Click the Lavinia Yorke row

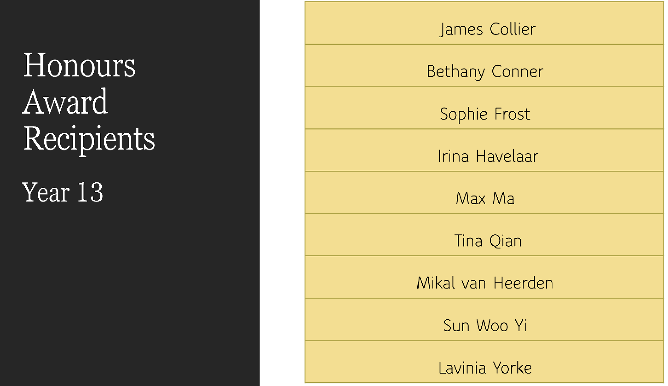(x=485, y=368)
